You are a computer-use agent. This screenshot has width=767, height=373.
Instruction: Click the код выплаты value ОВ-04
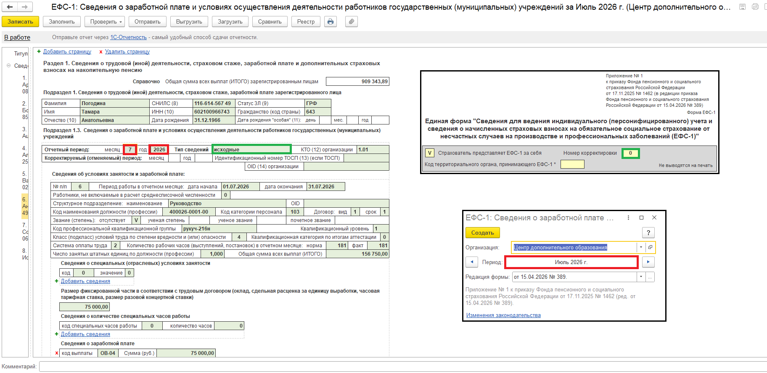(108, 353)
